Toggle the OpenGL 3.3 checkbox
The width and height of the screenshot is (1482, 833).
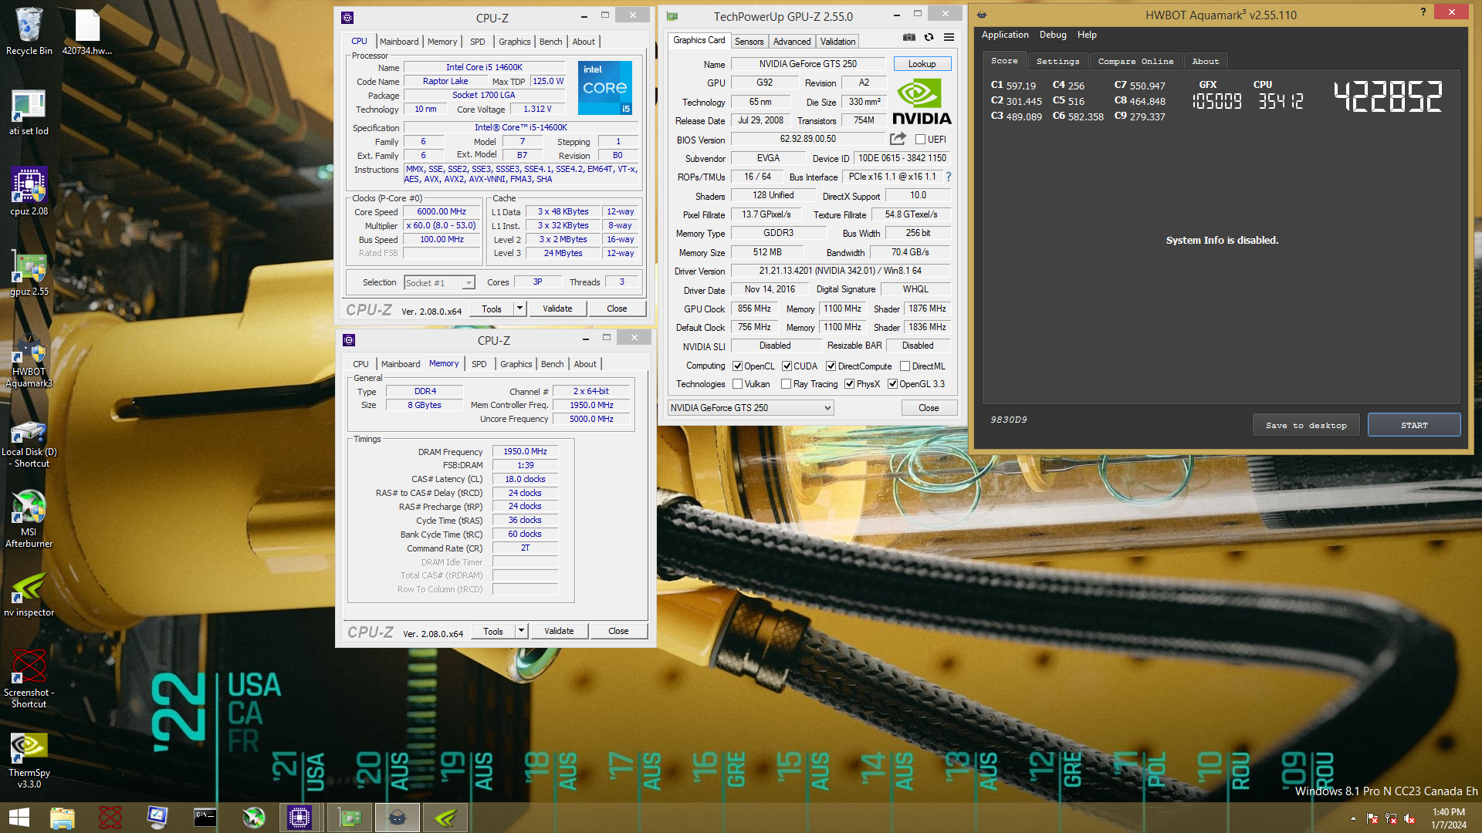click(892, 384)
